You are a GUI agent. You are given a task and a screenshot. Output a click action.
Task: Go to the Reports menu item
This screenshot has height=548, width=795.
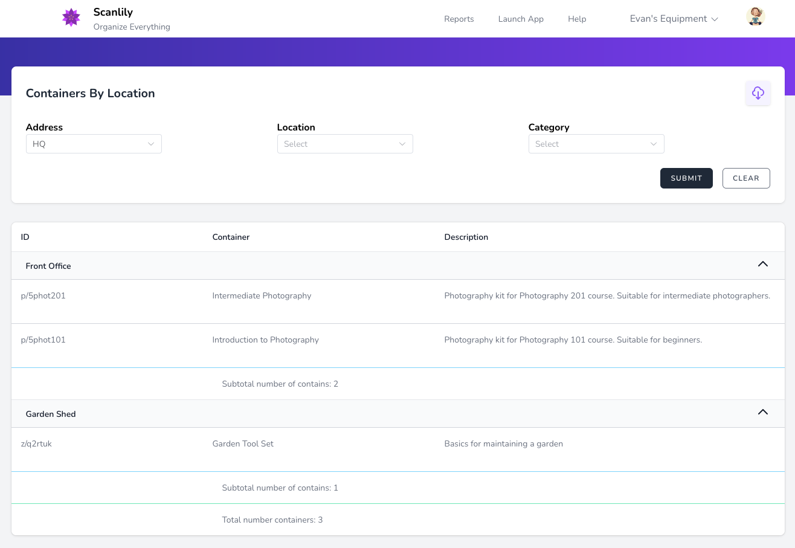[459, 19]
